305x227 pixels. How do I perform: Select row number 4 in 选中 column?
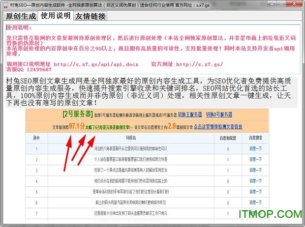point(37,181)
